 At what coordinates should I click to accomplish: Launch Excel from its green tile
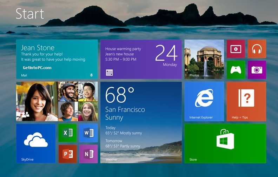tap(67, 133)
